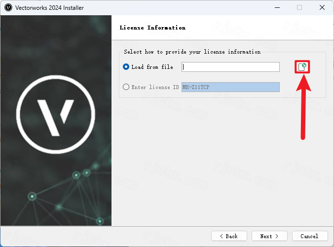Cancel the Vectorworks installation
This screenshot has width=334, height=247.
[x=310, y=236]
